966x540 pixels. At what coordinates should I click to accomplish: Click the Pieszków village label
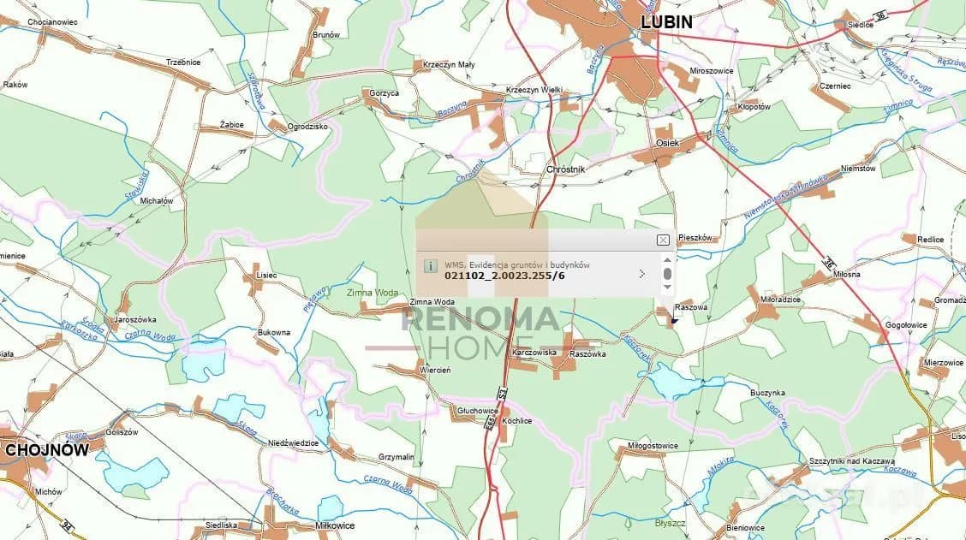pyautogui.click(x=695, y=238)
